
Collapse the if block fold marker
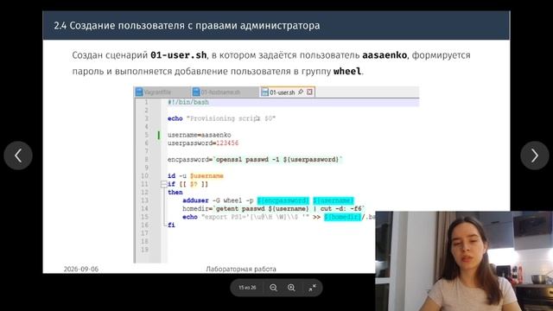click(163, 184)
